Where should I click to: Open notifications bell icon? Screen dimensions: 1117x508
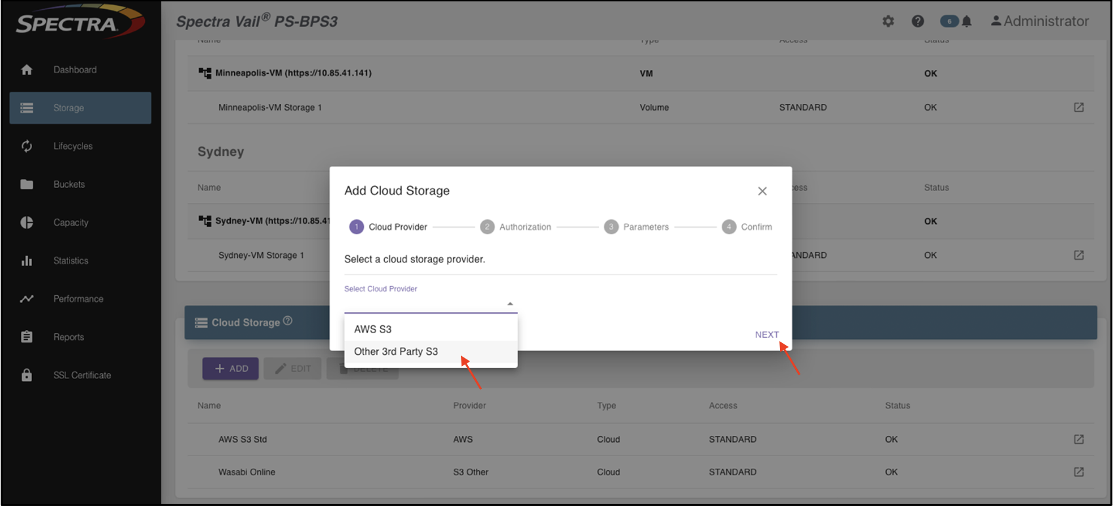967,22
